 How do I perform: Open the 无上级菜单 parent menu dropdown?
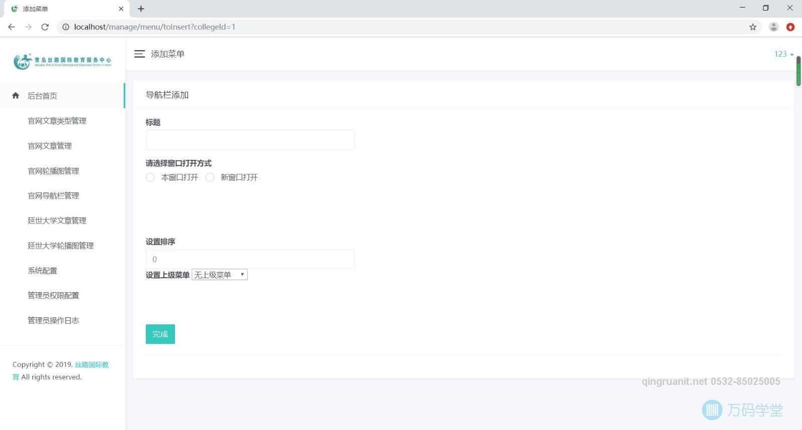coord(220,275)
